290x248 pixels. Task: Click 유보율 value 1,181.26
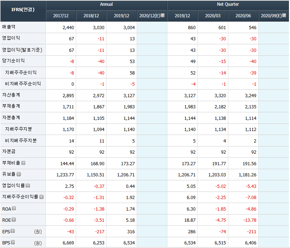248,175
